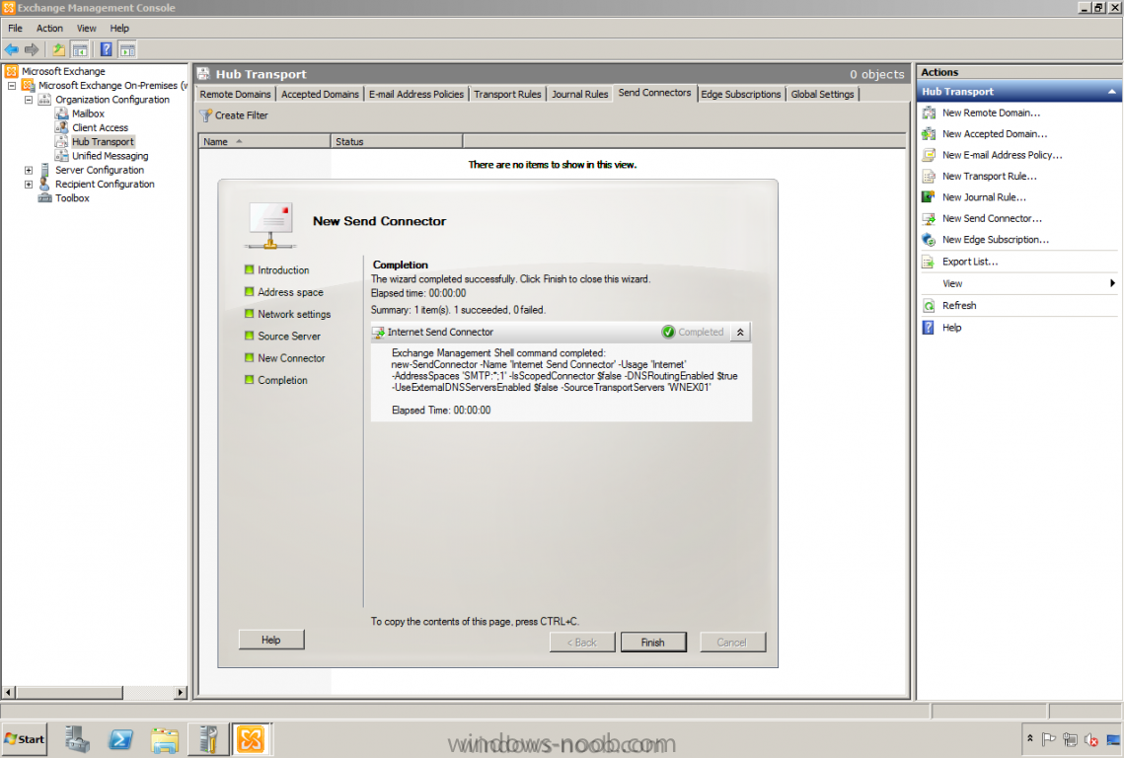Select Client Access in the tree
The image size is (1124, 758).
point(100,127)
